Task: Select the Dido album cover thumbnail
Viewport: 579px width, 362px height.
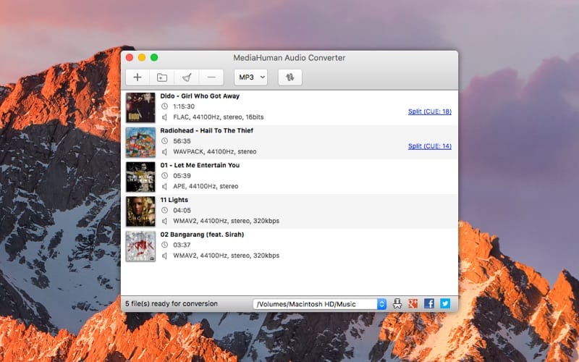Action: point(140,107)
